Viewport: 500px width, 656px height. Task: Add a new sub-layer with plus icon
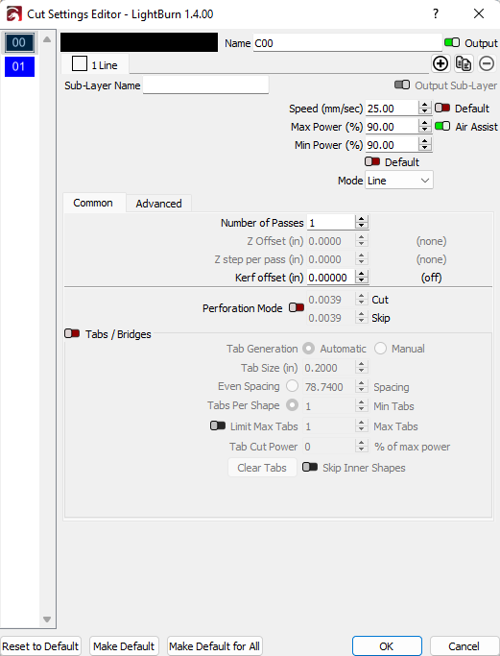[x=440, y=64]
